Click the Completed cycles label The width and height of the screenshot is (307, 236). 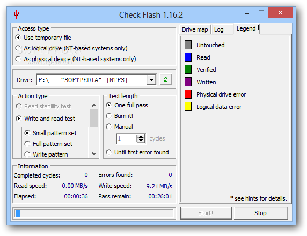[x=37, y=175]
